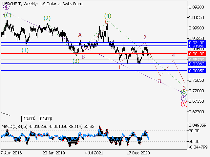Viewport: 210px width, 157px height.
Task: Click the circled 4 wave label at top-left
Action: tap(6, 7)
